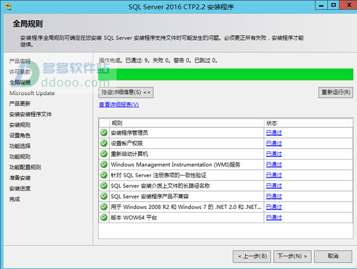Proceed with 下一步(N) button
Viewport: 357px width, 269px height.
point(292,257)
